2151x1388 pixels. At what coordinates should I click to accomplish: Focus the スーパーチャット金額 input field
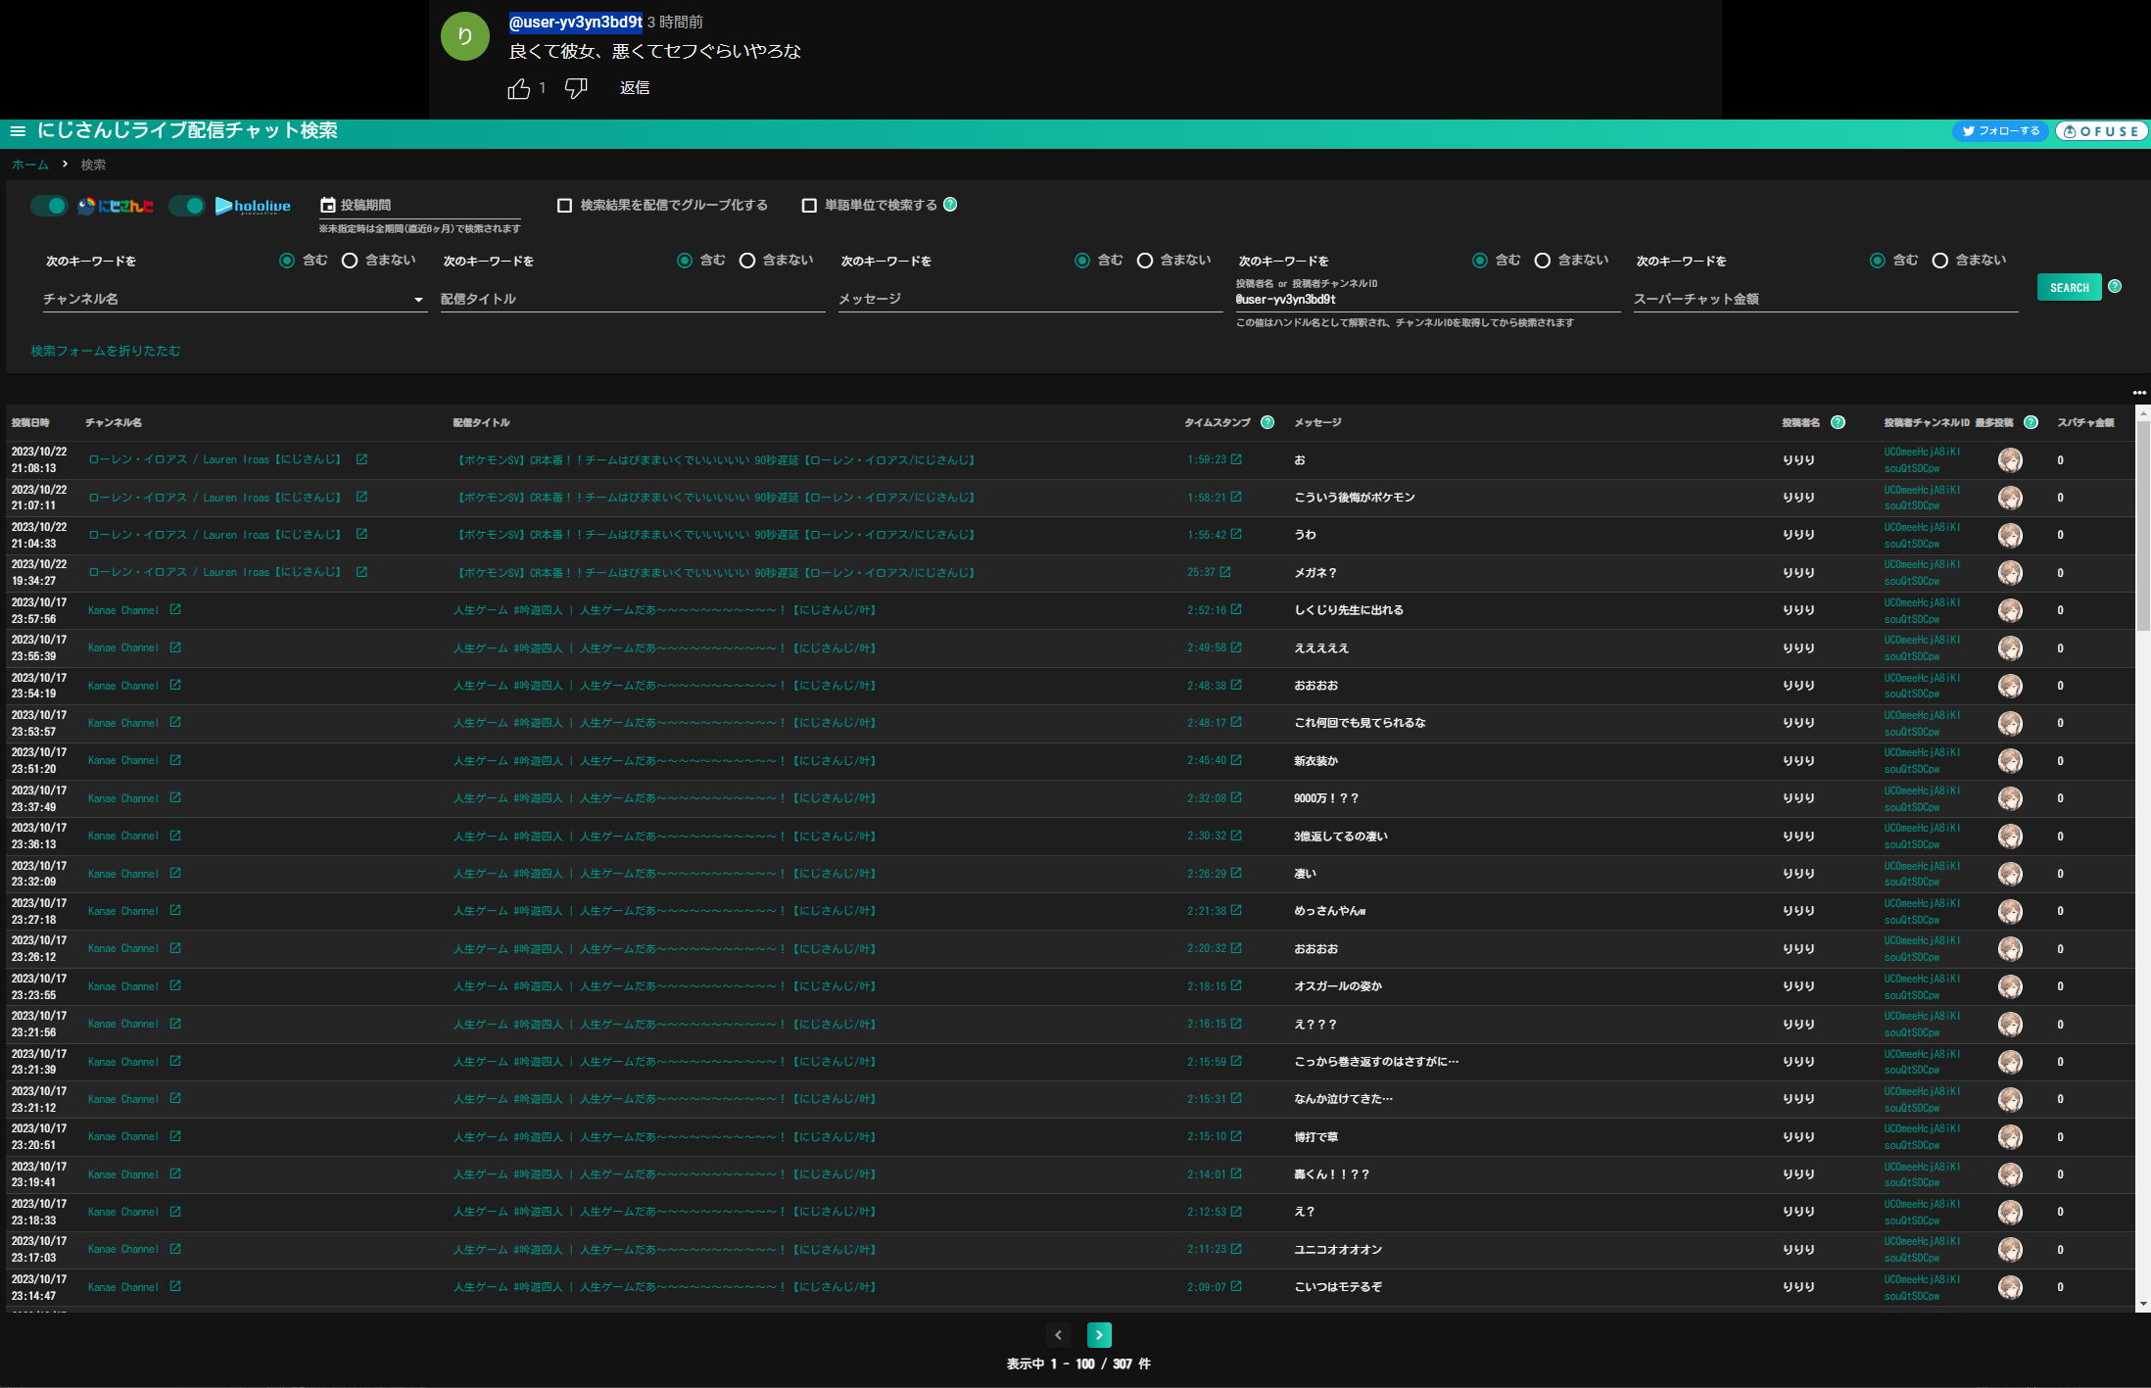tap(1826, 299)
